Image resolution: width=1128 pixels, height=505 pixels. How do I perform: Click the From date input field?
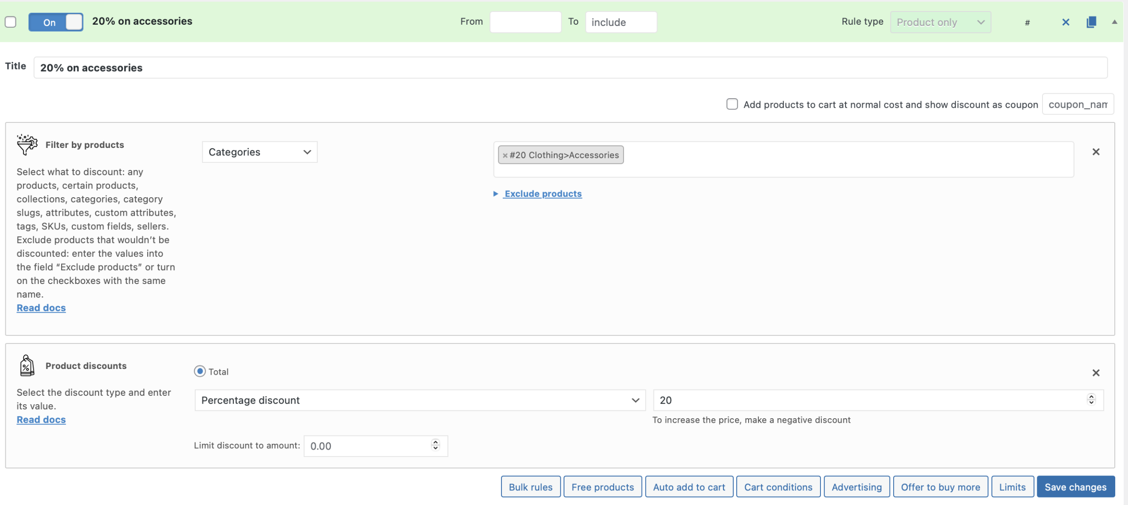(x=525, y=22)
